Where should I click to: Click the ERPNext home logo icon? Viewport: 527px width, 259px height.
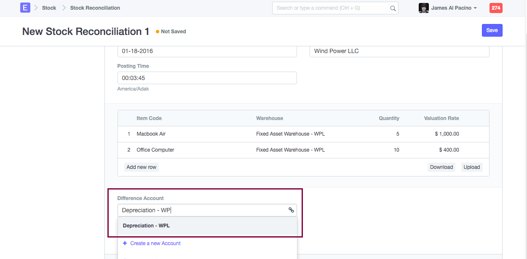pos(25,8)
